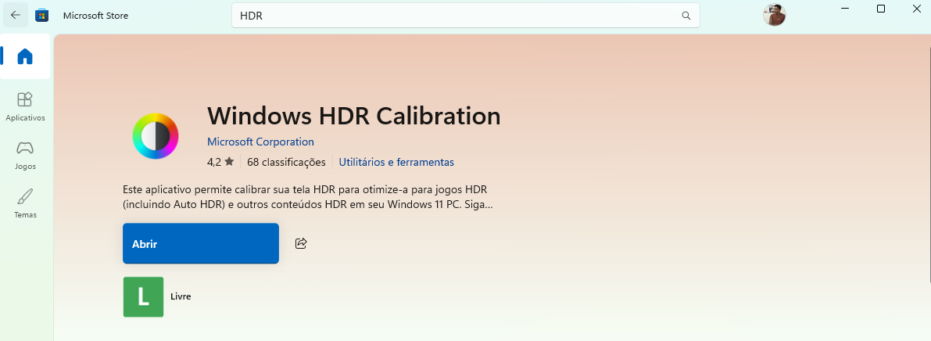Screen dimensions: 931x341
Task: Open the Temas section
Action: pos(25,204)
